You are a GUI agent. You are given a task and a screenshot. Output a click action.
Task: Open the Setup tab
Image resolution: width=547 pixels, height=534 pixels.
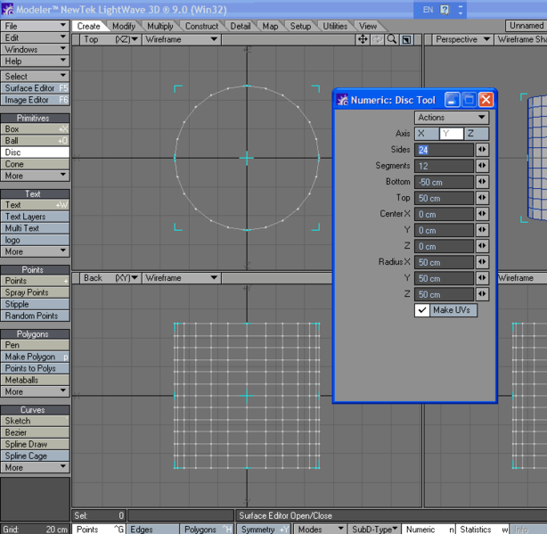pos(300,26)
